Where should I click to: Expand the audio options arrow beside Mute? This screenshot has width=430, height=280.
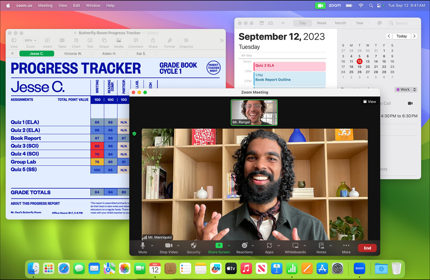pyautogui.click(x=152, y=245)
